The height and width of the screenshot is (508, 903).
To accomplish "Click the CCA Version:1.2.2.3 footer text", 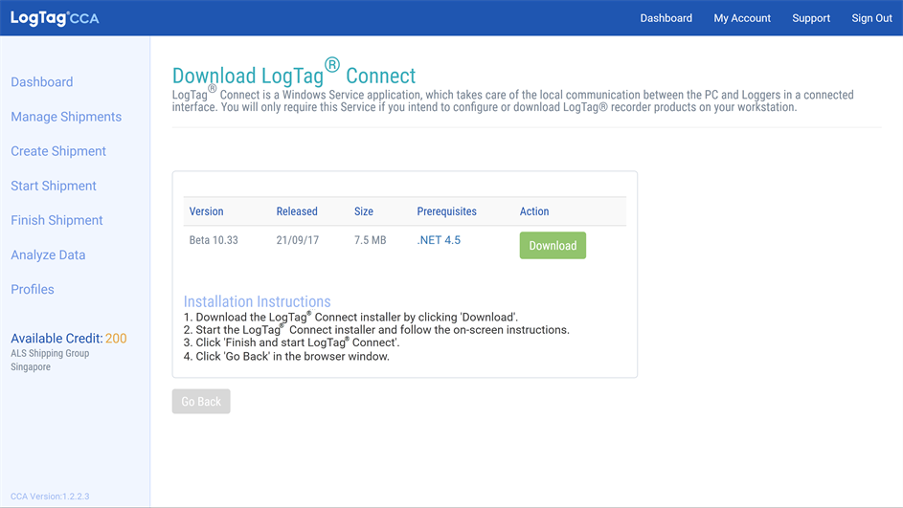I will pos(50,496).
